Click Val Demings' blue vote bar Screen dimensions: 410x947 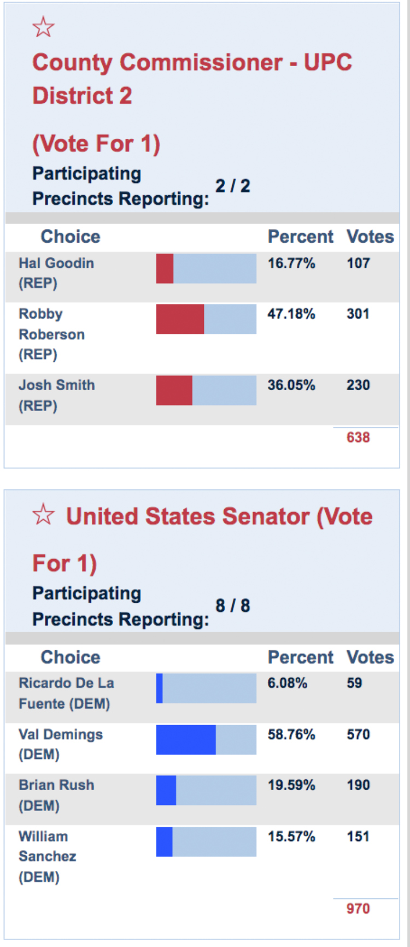[186, 739]
